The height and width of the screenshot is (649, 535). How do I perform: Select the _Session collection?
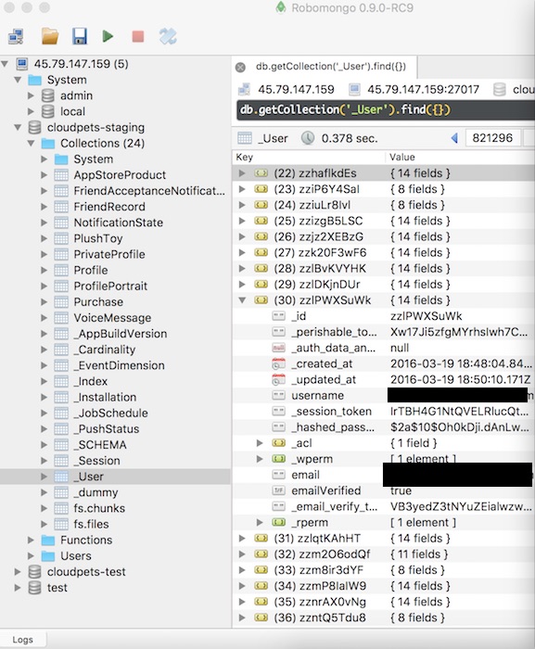97,461
